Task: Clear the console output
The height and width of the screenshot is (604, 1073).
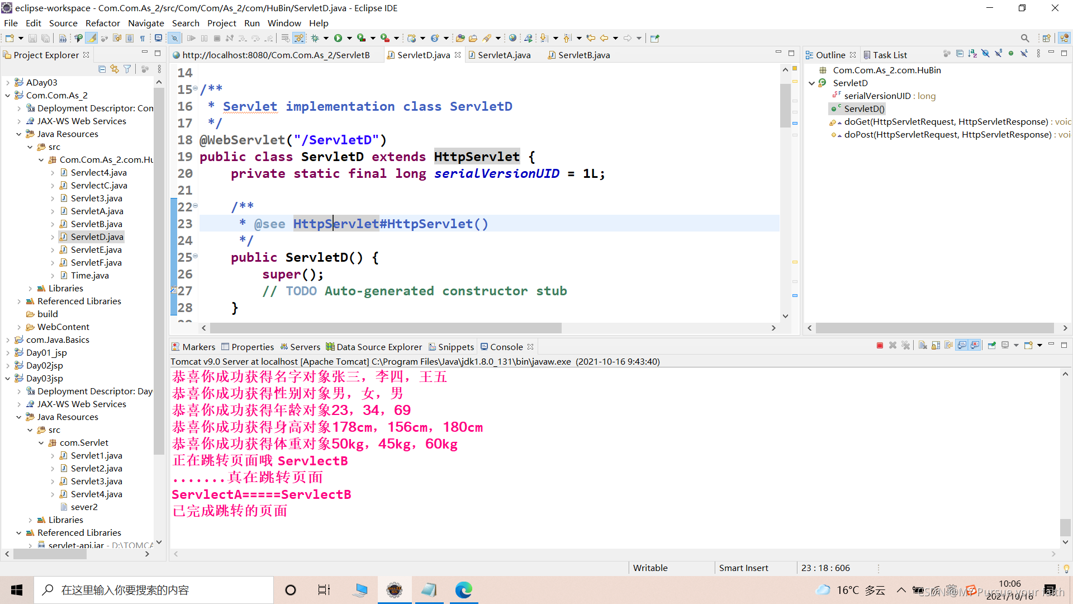Action: [923, 346]
